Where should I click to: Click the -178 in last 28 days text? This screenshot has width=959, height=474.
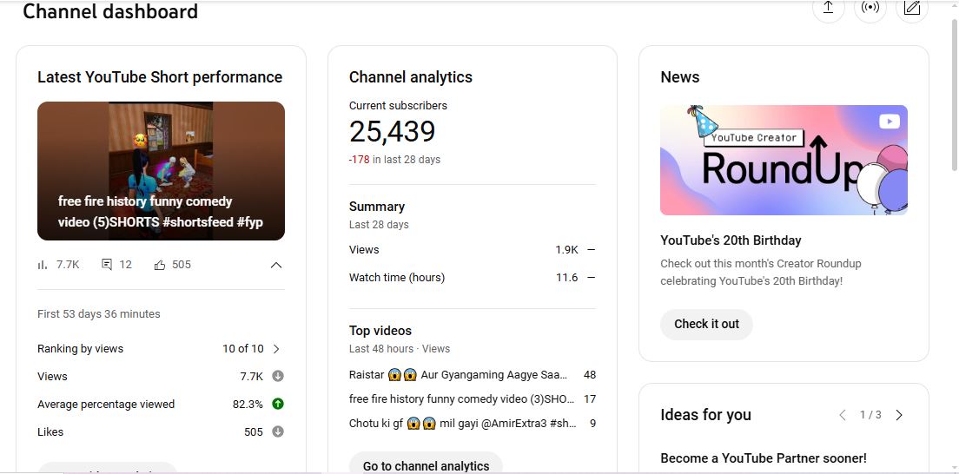[394, 160]
